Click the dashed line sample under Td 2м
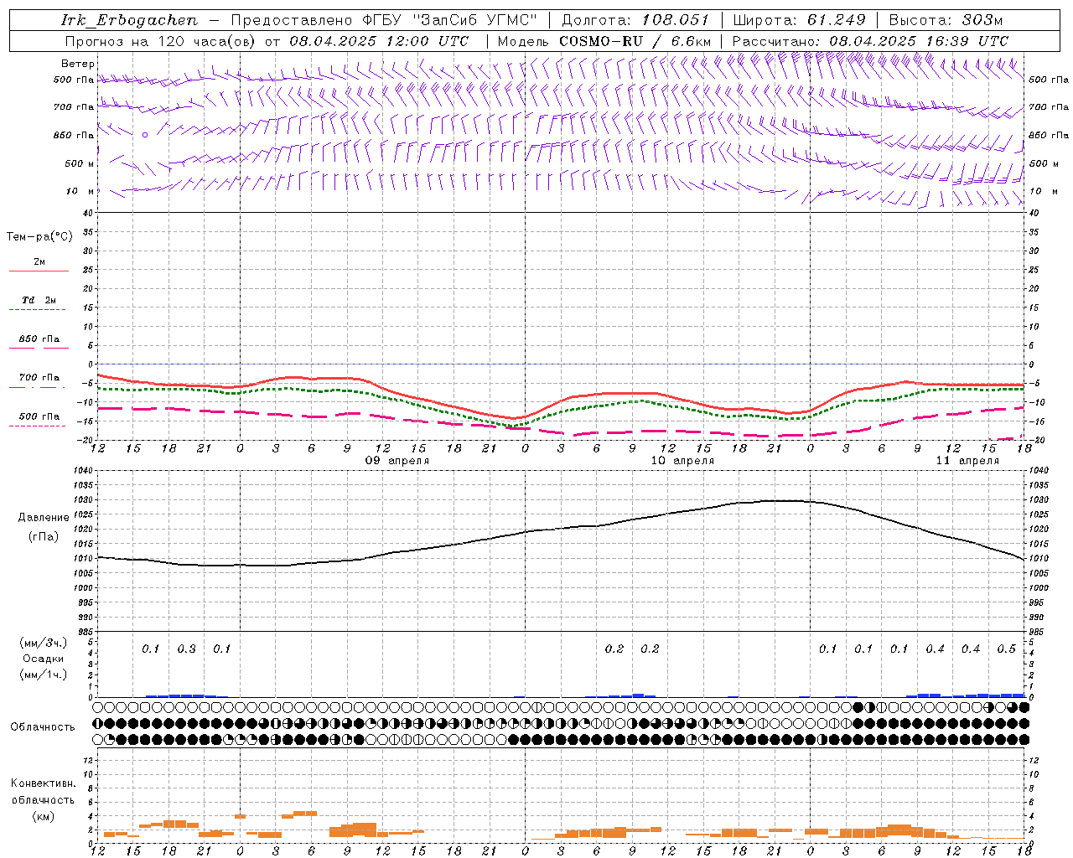The width and height of the screenshot is (1073, 858). [x=37, y=310]
